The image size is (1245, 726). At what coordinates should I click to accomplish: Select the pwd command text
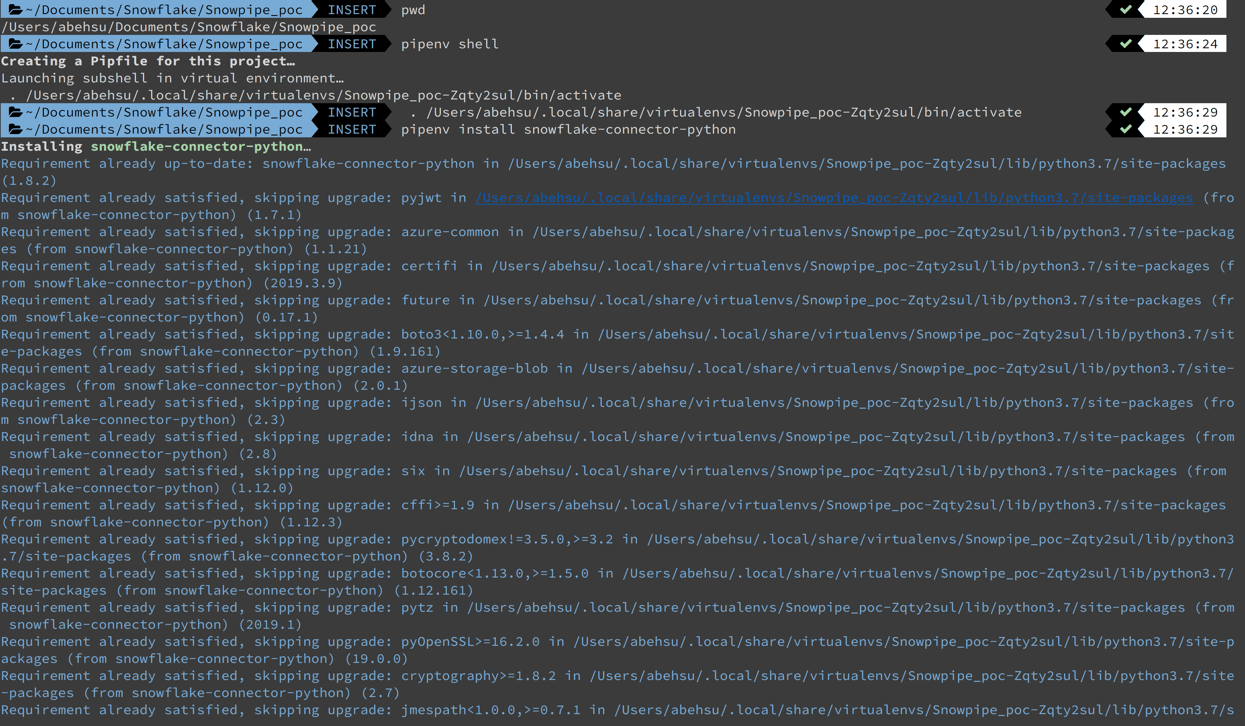pyautogui.click(x=413, y=9)
